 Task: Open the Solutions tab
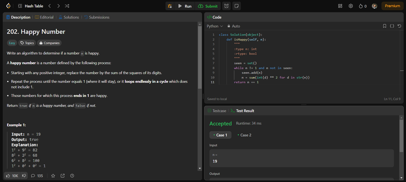[68, 17]
